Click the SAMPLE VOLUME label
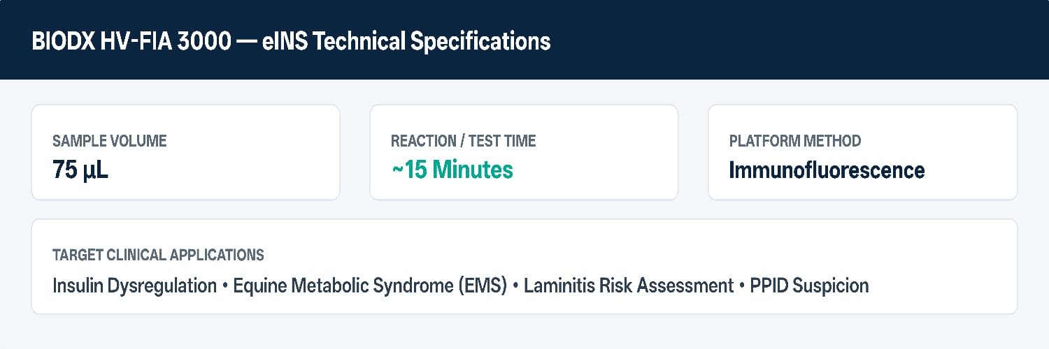 click(x=110, y=141)
